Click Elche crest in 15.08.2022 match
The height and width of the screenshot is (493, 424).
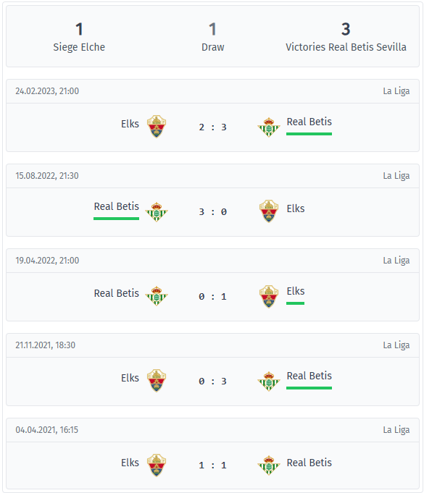pos(269,211)
